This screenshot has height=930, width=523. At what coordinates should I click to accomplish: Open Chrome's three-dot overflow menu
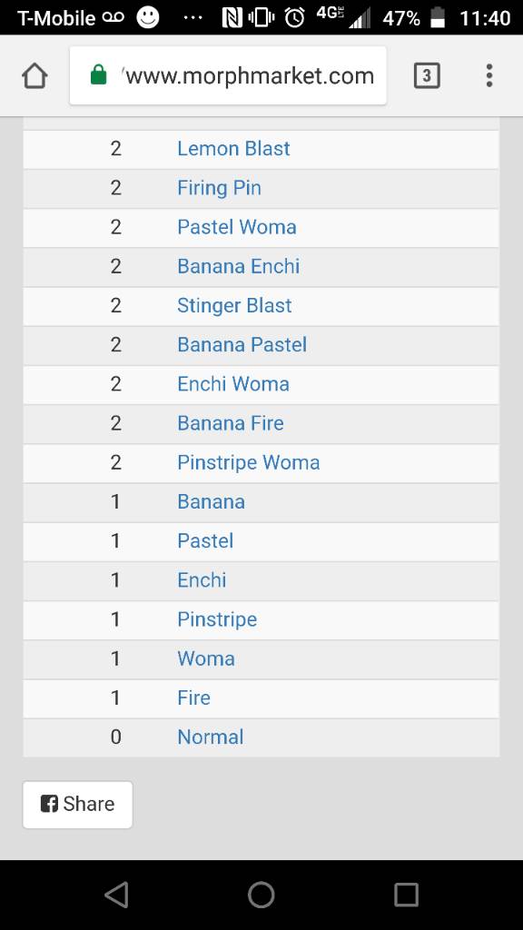coord(489,76)
